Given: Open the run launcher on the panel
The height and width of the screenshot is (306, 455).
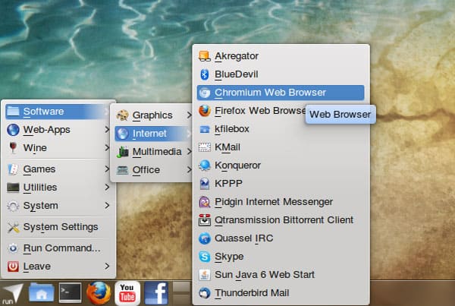Looking at the screenshot, I should click(x=12, y=294).
